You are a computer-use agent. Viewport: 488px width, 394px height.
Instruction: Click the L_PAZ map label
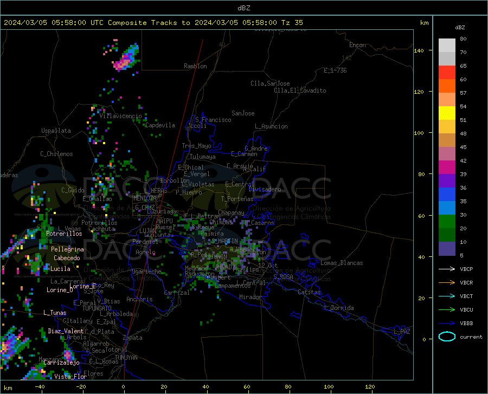click(402, 332)
